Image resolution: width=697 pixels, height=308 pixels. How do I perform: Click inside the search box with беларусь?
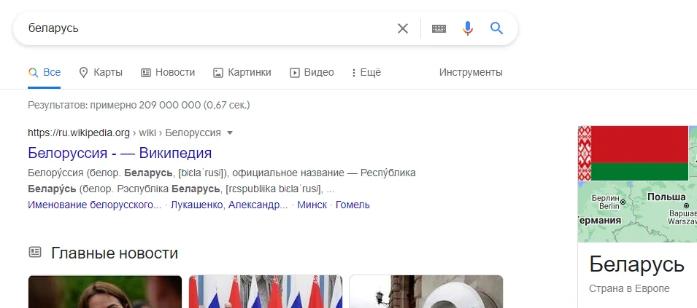(204, 28)
